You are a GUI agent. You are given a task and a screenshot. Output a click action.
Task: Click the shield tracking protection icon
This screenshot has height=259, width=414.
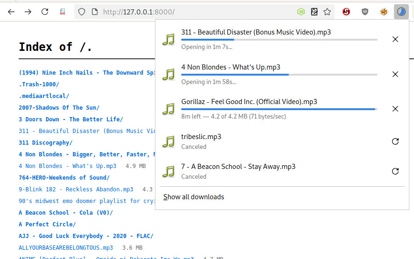click(x=82, y=12)
